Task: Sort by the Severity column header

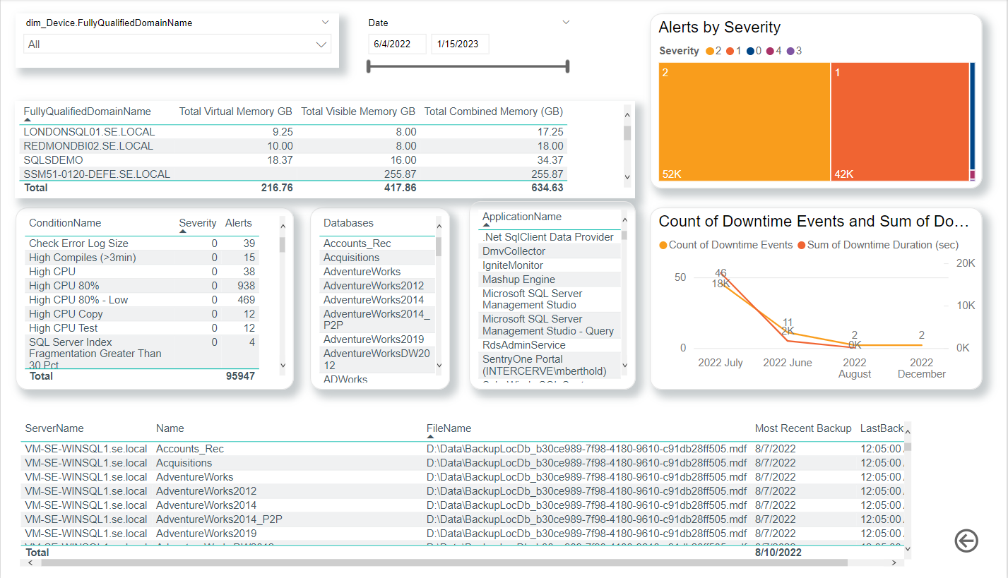Action: (x=197, y=223)
